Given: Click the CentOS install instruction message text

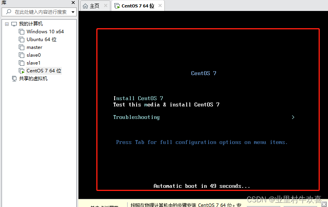Looking at the screenshot, I should pos(186,205).
